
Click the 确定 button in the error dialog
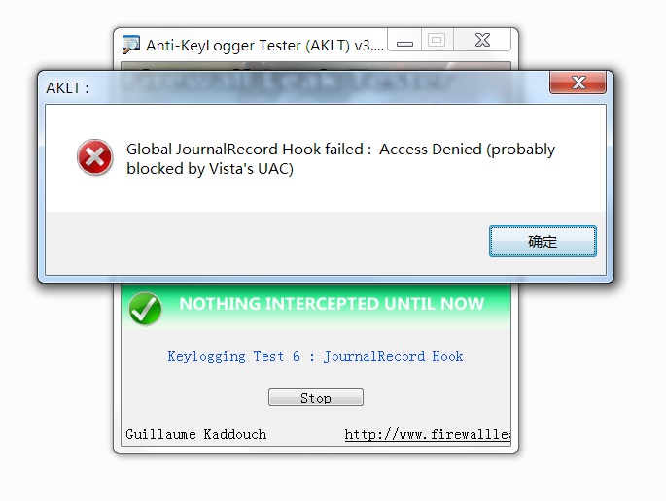click(543, 241)
